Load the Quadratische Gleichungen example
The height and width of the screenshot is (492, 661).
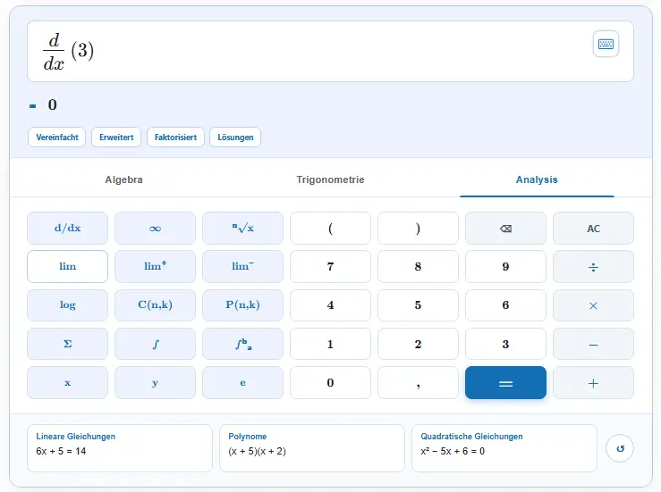(x=504, y=448)
